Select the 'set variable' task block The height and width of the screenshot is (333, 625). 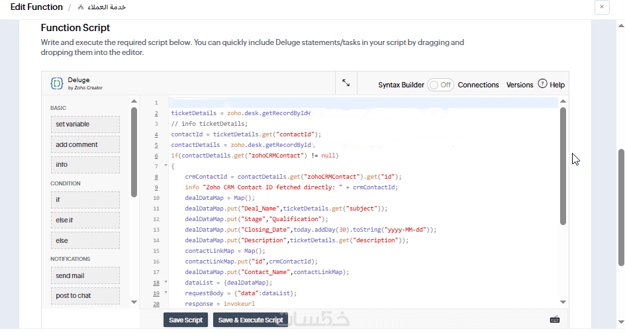[x=85, y=124]
